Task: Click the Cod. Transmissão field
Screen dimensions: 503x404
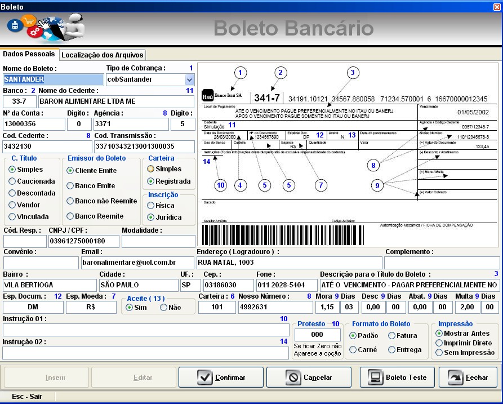Action: tap(144, 146)
